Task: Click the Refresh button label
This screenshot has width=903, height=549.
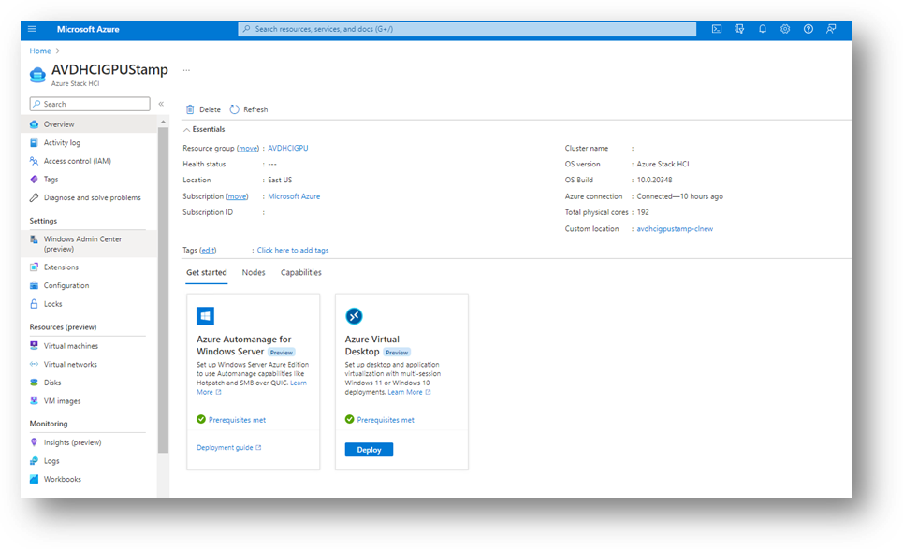Action: tap(255, 109)
